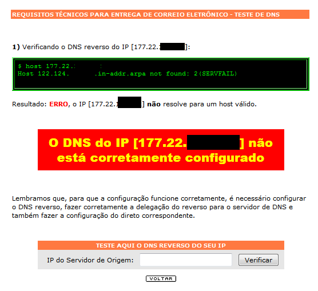
Task: Click the '$ host 177.22' command line
Action: coord(47,66)
